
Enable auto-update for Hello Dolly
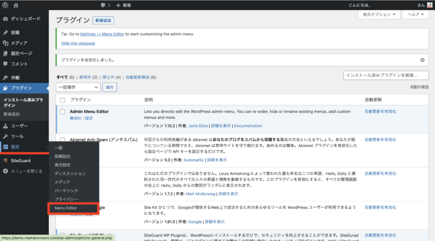[380, 174]
